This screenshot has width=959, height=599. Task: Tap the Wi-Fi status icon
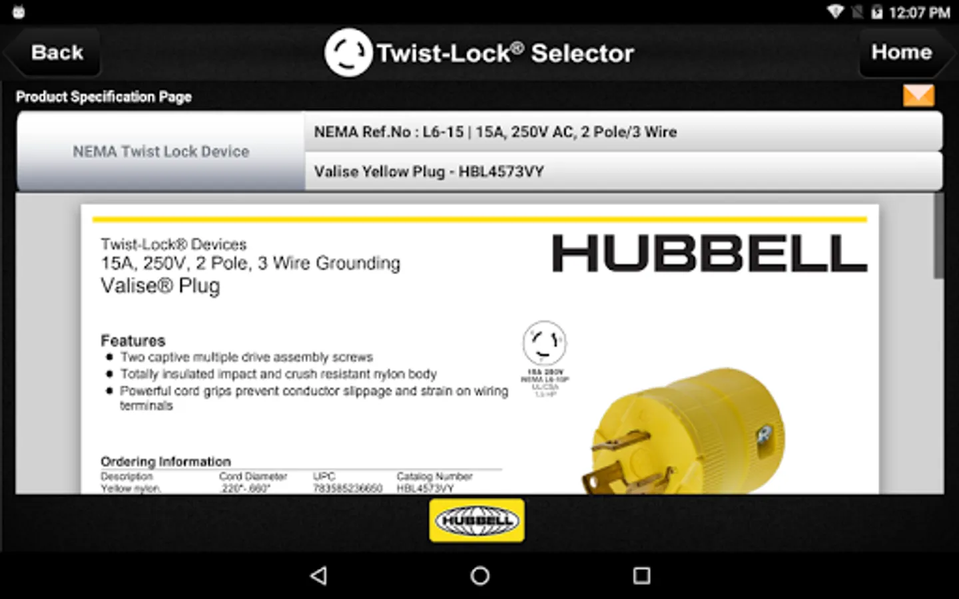point(835,11)
